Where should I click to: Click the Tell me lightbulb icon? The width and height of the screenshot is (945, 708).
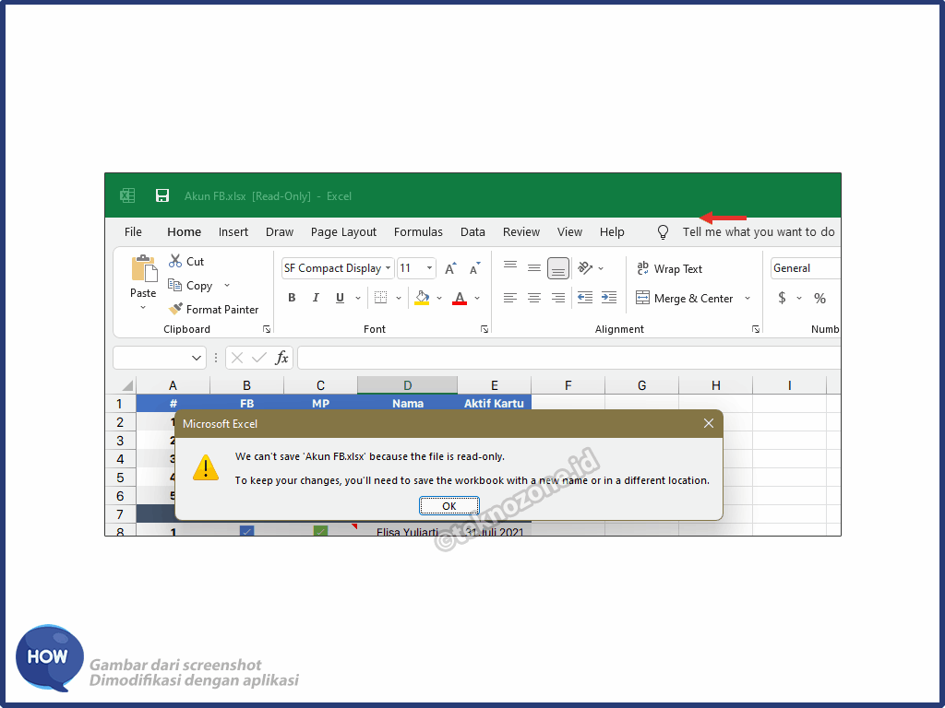663,231
